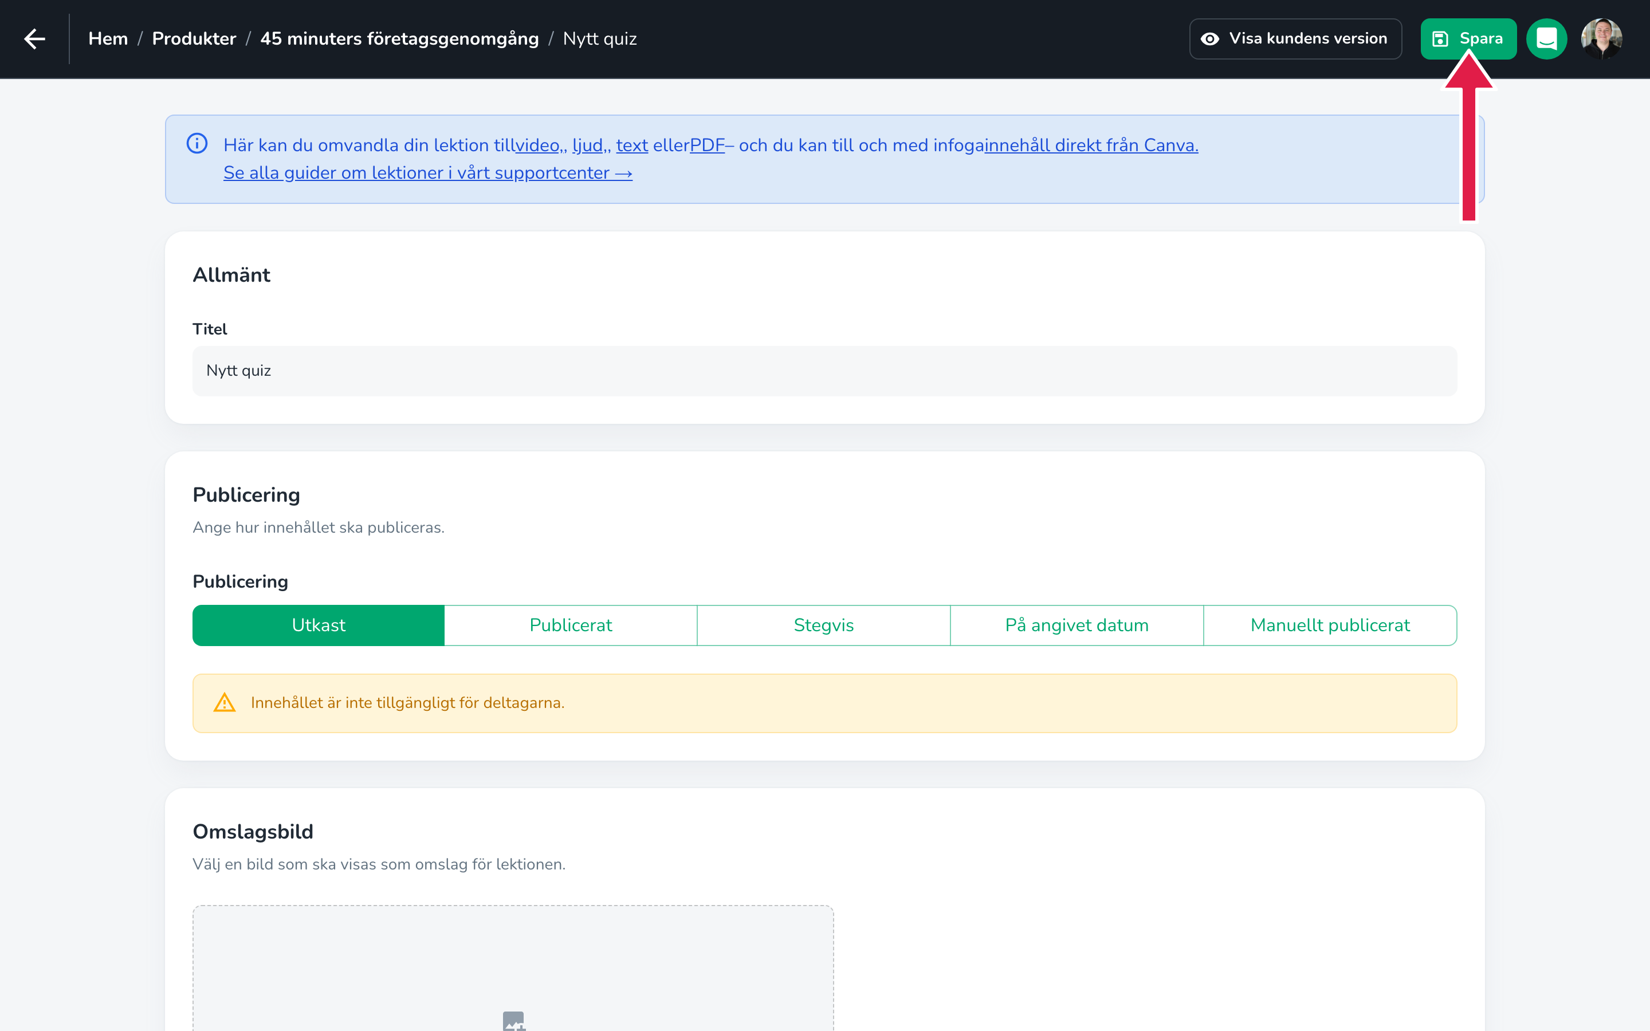Save the quiz with Spara button
The image size is (1650, 1031).
tap(1468, 39)
